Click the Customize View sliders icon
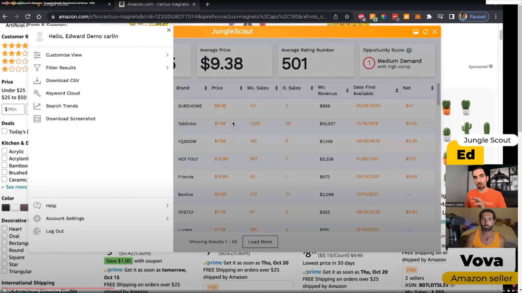The height and width of the screenshot is (293, 522). pos(37,55)
